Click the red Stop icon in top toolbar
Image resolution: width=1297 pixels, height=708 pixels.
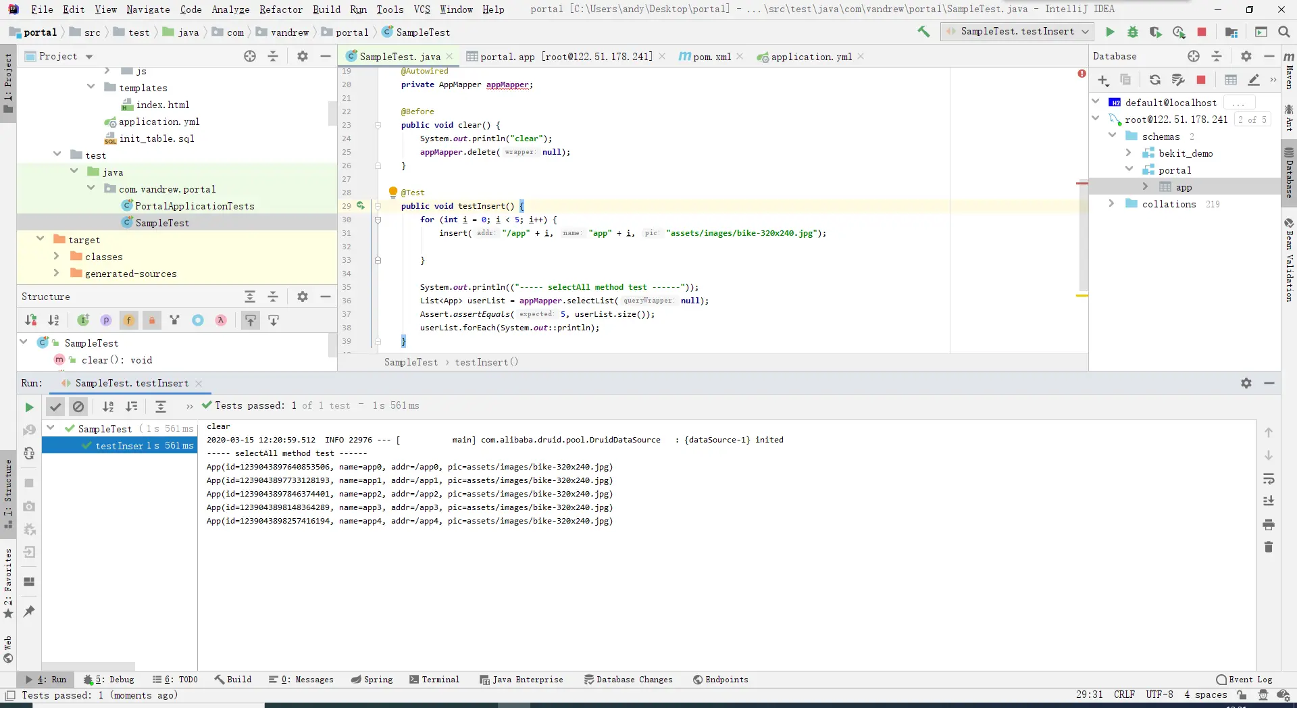click(x=1202, y=32)
